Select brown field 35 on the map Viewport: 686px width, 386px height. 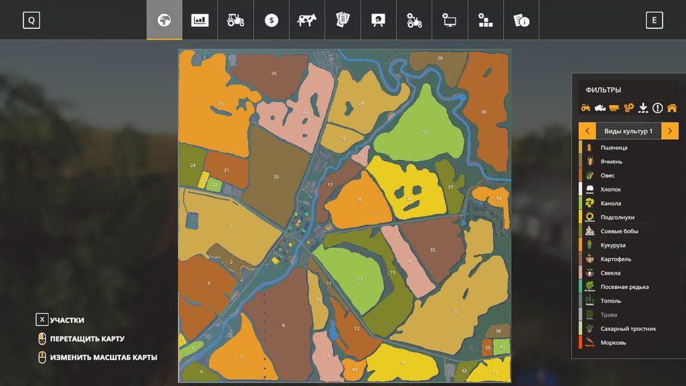pyautogui.click(x=433, y=249)
